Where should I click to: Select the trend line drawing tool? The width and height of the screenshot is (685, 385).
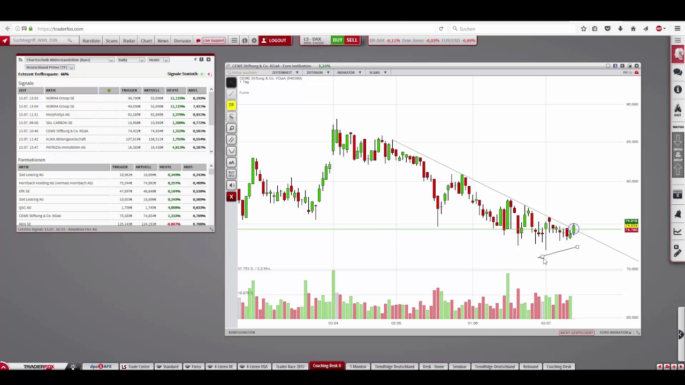pos(231,94)
